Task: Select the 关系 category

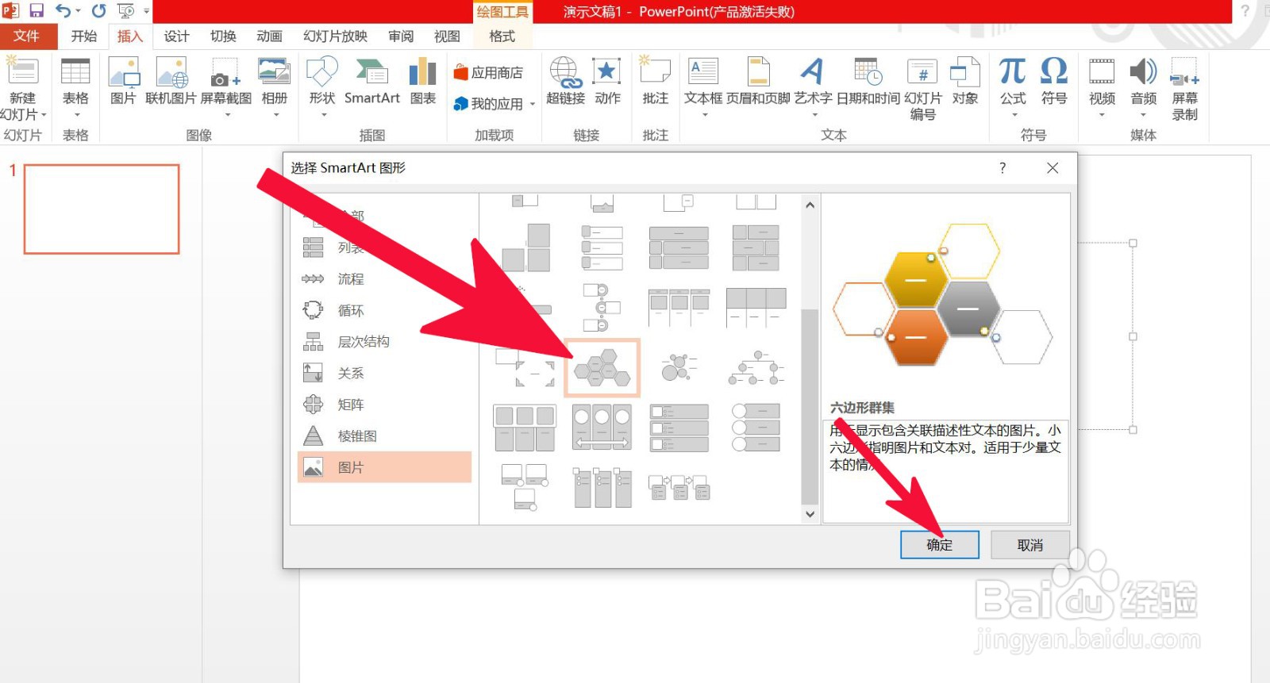Action: point(384,373)
